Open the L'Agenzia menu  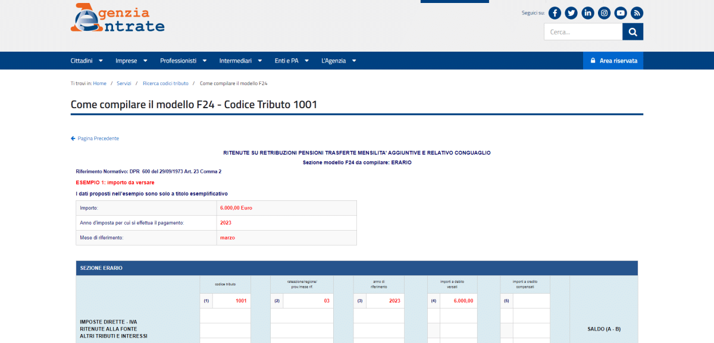[338, 61]
